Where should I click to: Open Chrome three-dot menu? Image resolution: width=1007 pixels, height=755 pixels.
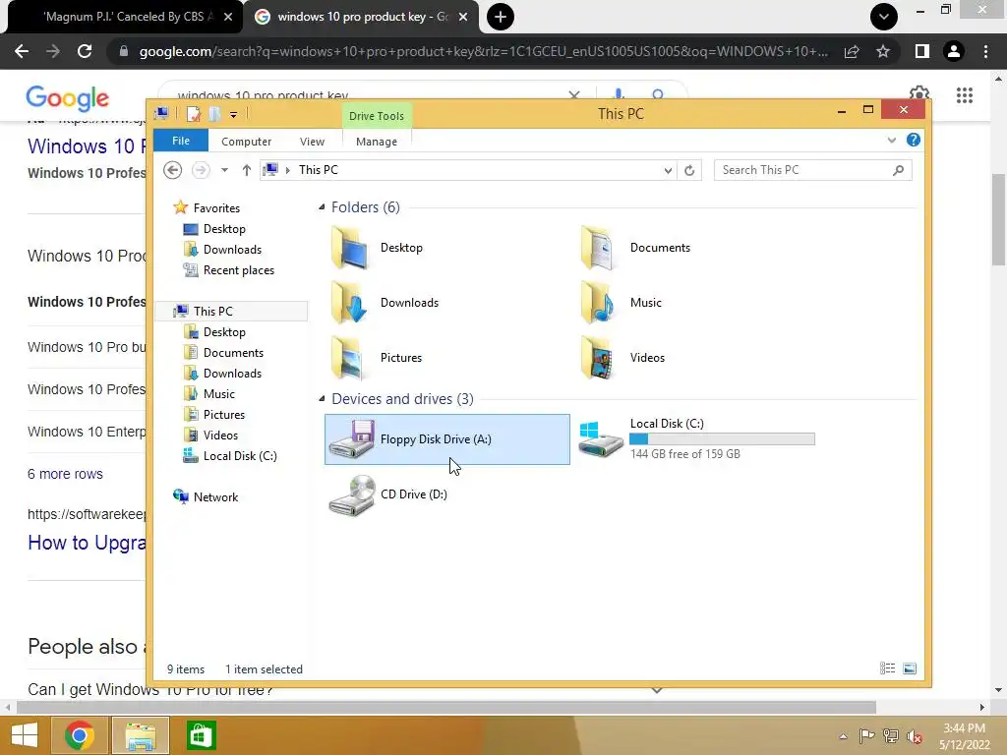[x=985, y=51]
